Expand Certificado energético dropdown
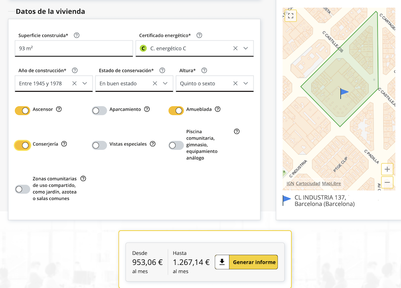 tap(246, 48)
